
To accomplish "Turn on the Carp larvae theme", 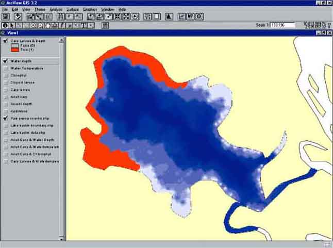I will 5,89.
